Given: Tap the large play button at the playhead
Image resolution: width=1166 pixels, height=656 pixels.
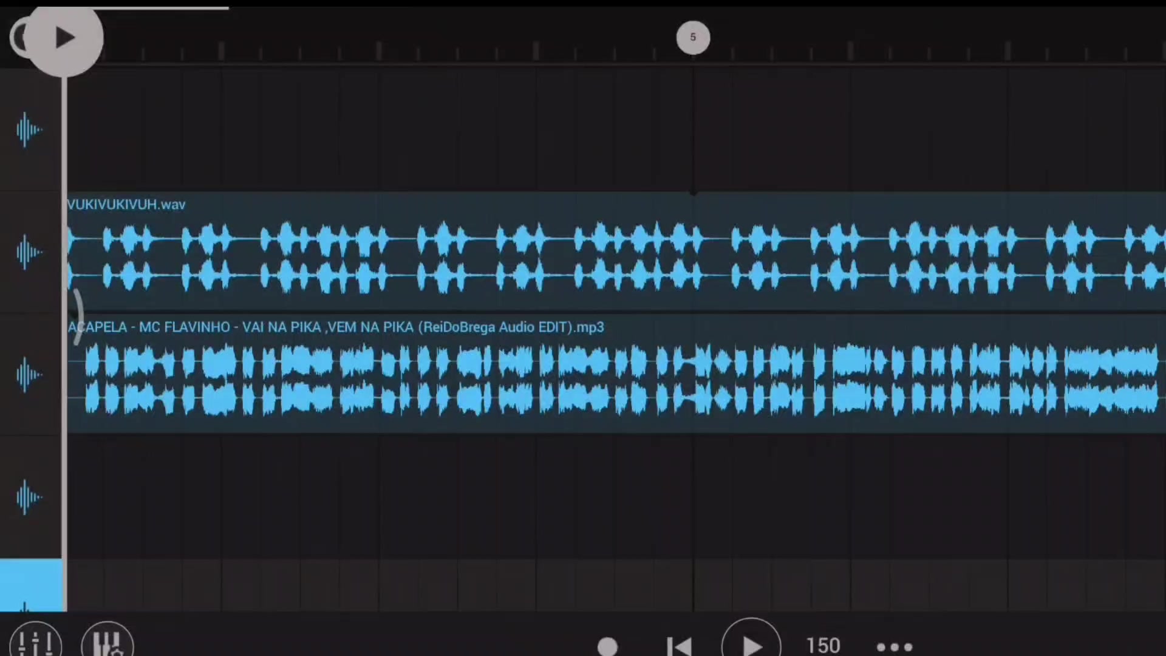Looking at the screenshot, I should [65, 38].
